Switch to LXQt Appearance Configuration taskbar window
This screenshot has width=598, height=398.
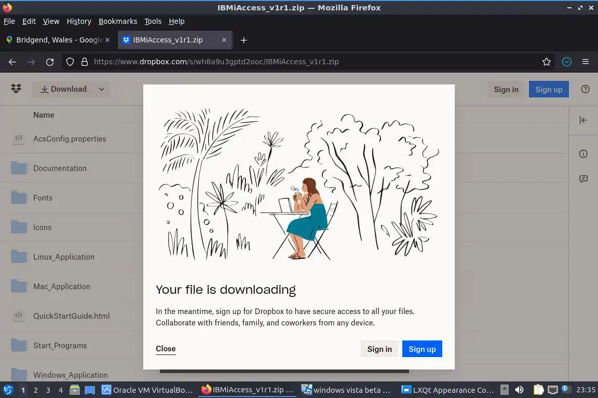448,390
